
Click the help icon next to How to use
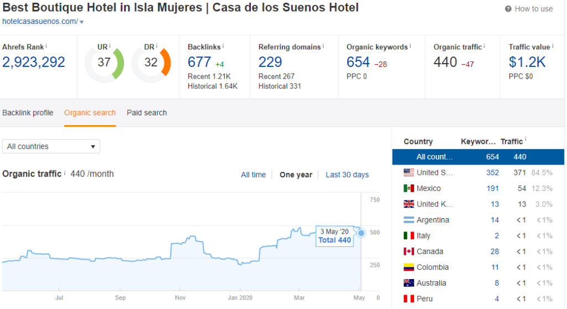click(508, 9)
